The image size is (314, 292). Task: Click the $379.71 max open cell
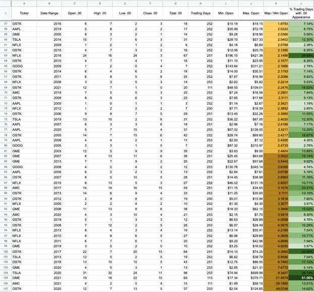(x=251, y=278)
